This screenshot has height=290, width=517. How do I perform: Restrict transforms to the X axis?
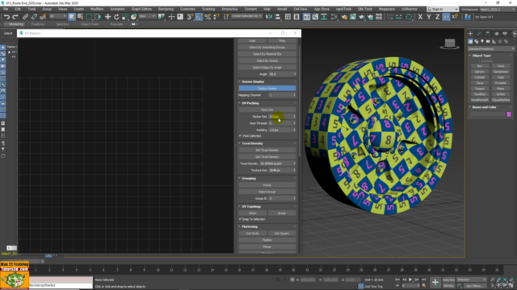pyautogui.click(x=420, y=17)
